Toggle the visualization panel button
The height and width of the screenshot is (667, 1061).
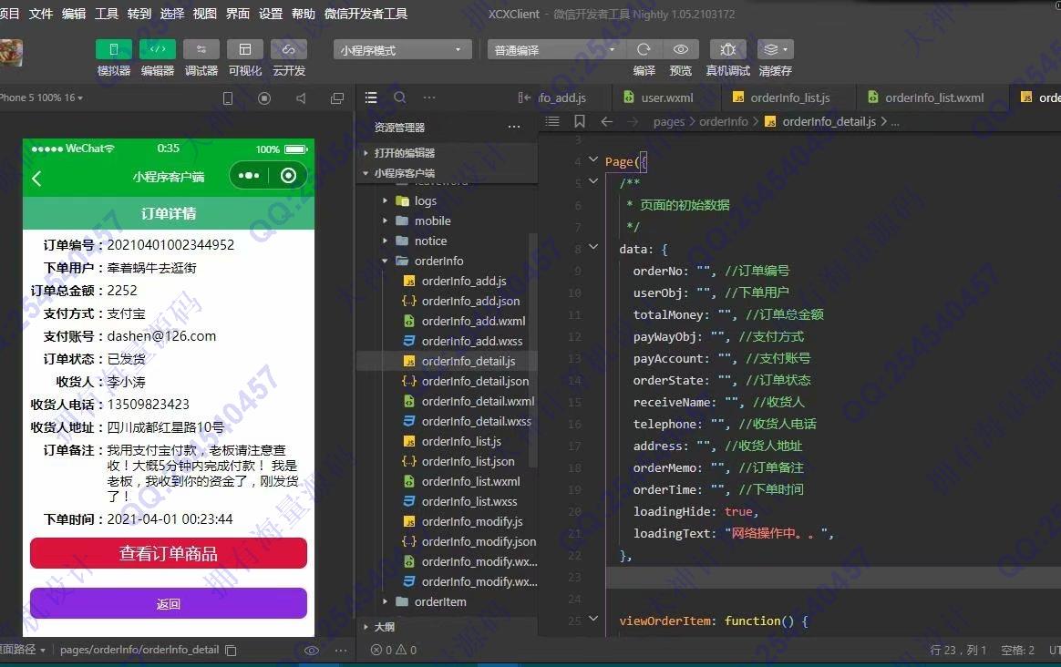click(245, 49)
